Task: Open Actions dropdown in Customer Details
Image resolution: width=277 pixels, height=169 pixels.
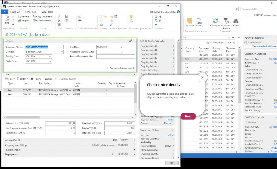Action: coord(252,122)
